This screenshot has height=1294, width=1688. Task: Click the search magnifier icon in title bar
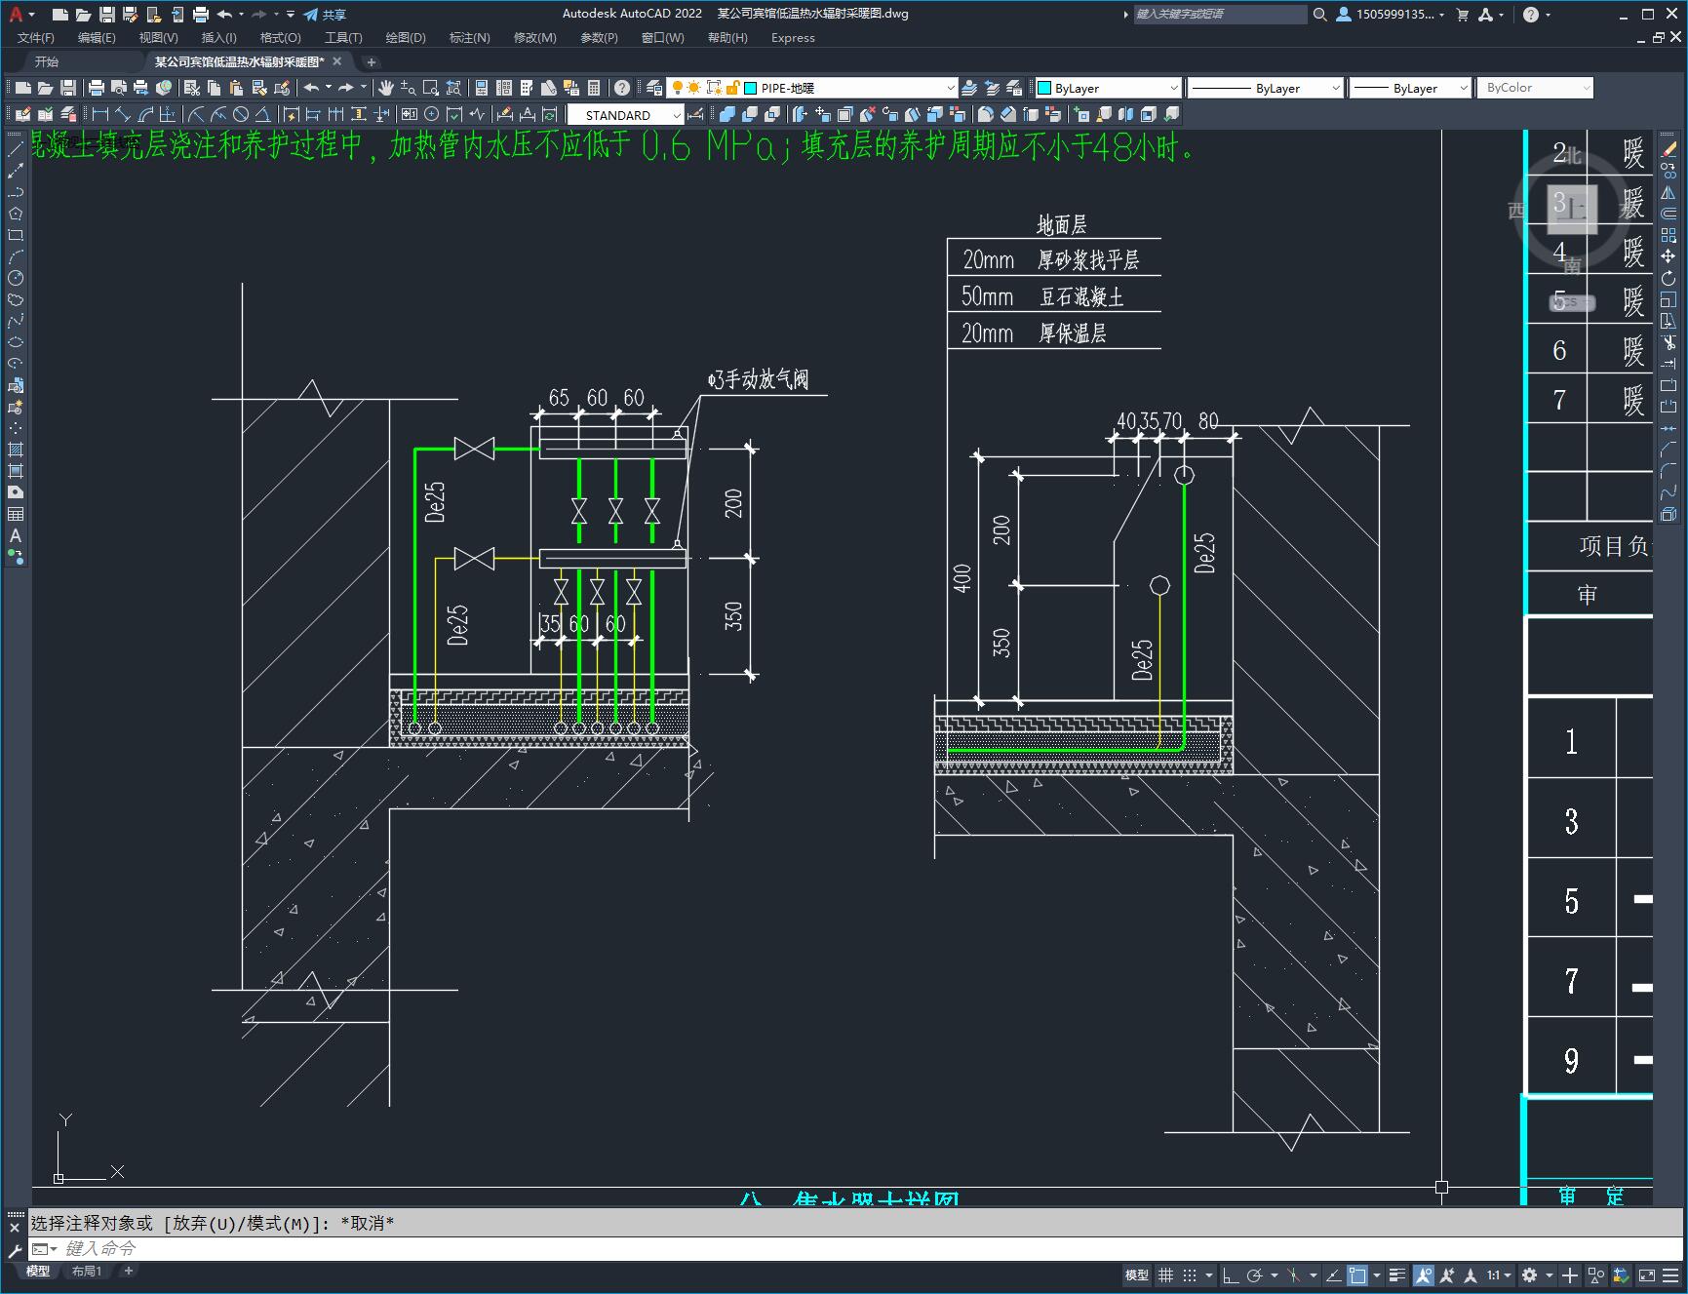1320,15
